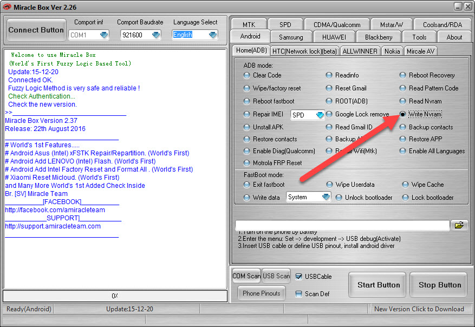Click the facebook.com/amiracleteam link
The height and width of the screenshot is (327, 475).
pos(55,210)
